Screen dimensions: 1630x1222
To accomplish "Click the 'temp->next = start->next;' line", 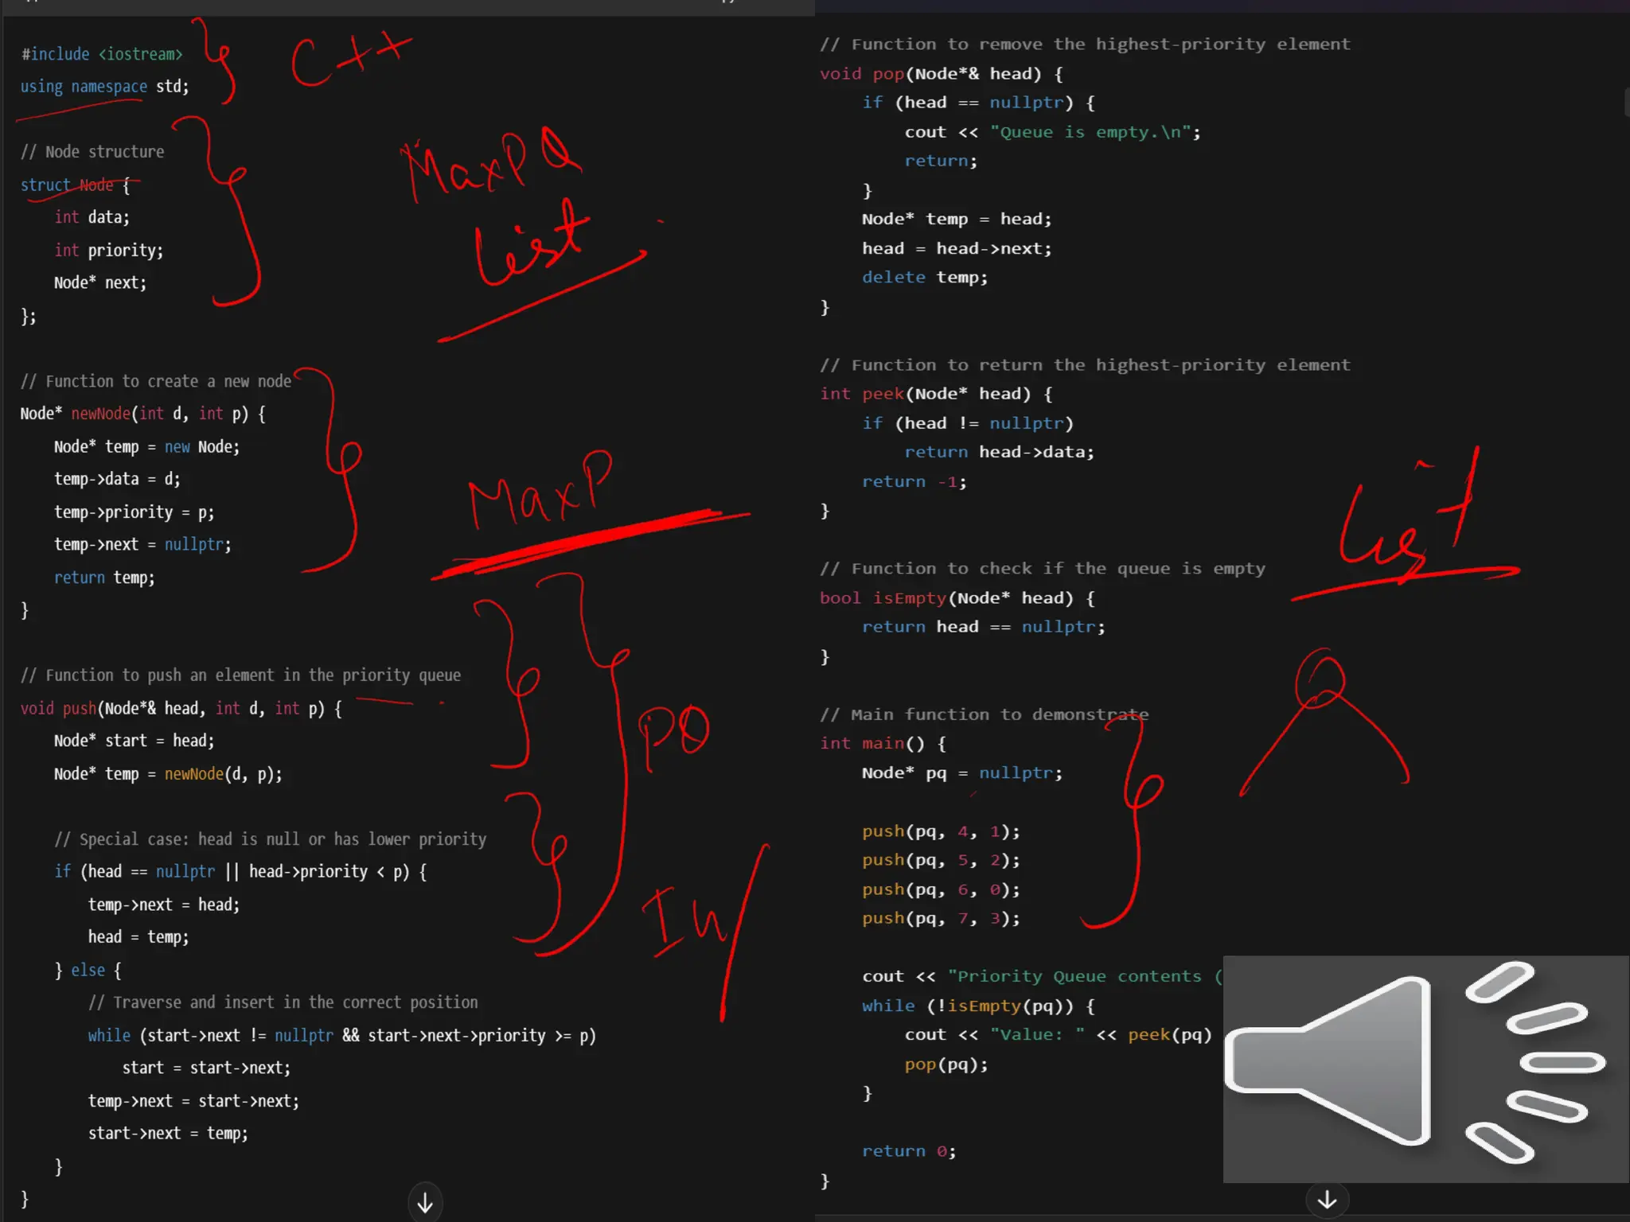I will pos(193,1101).
